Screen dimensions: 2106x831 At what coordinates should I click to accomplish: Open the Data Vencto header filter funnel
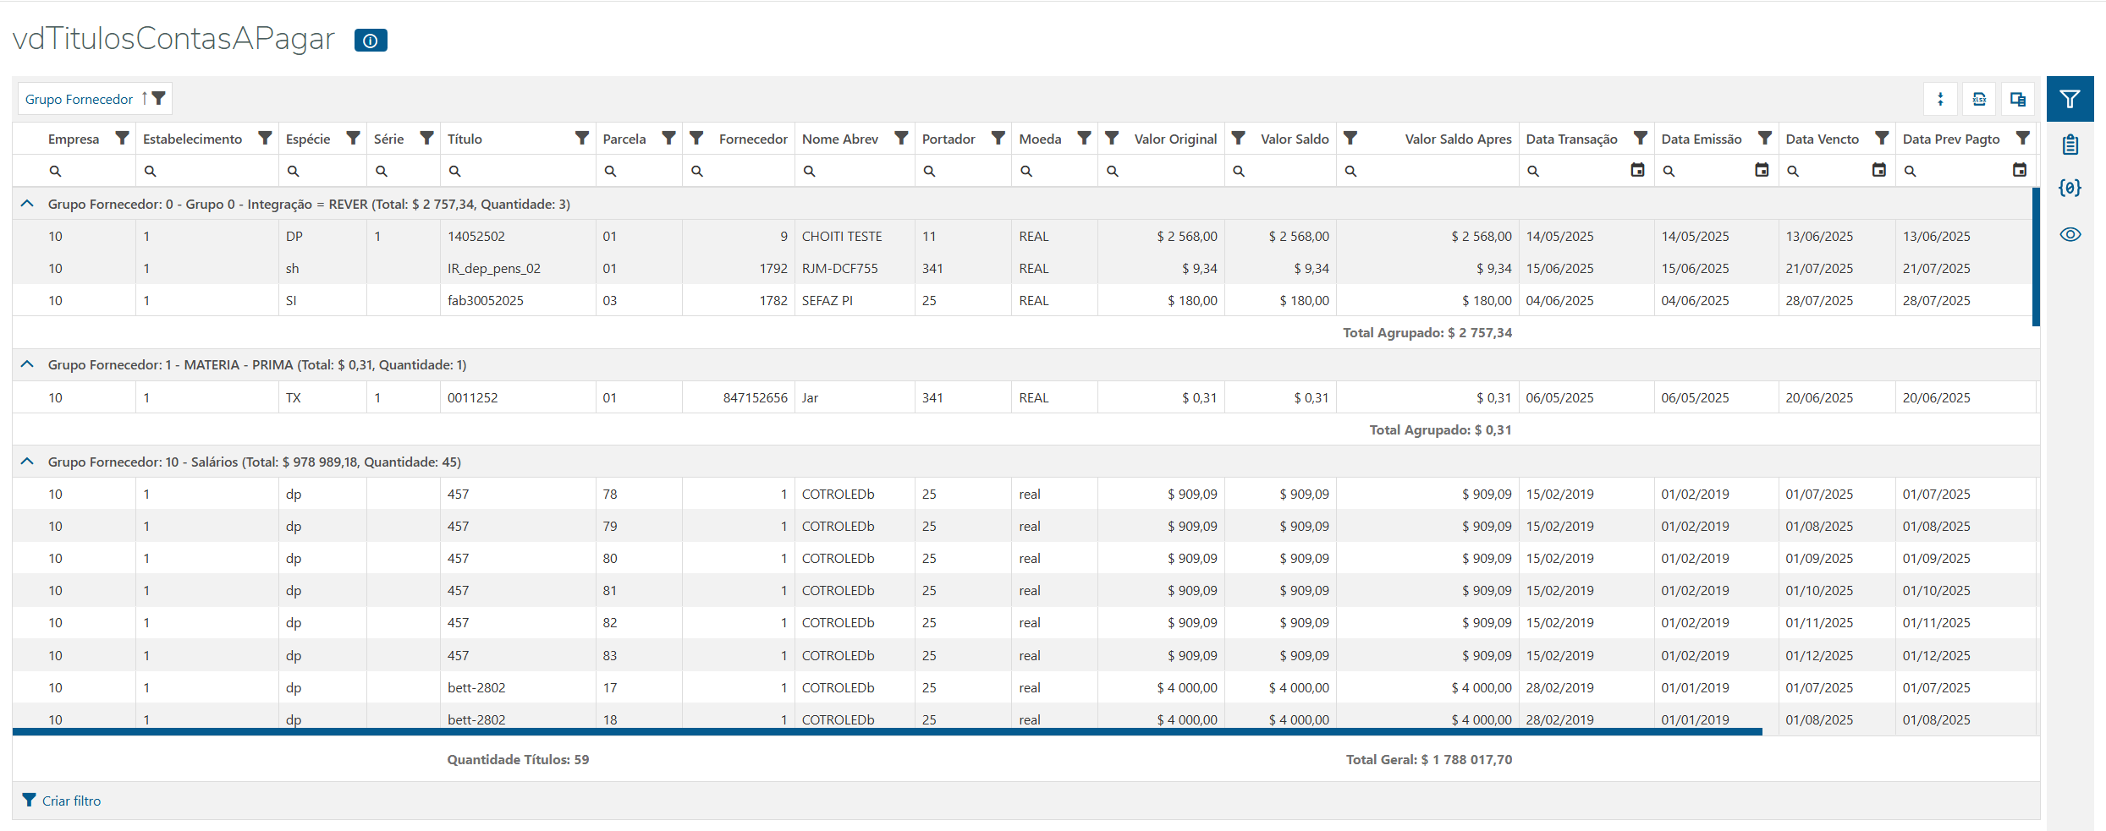tap(1882, 138)
